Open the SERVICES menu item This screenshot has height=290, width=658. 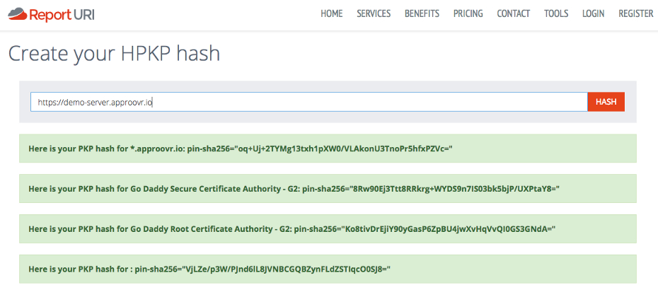coord(374,13)
